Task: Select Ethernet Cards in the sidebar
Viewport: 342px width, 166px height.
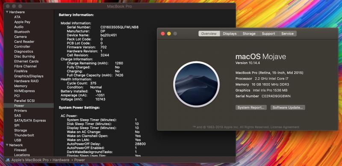Action: click(x=27, y=61)
